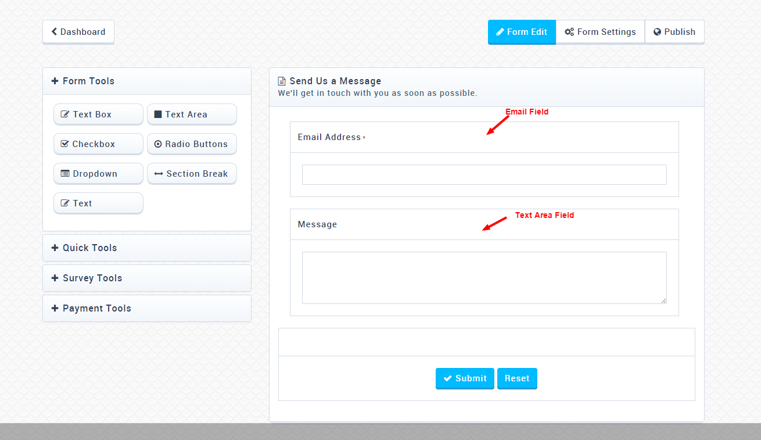
Task: Open the Form Settings tab
Action: [600, 32]
